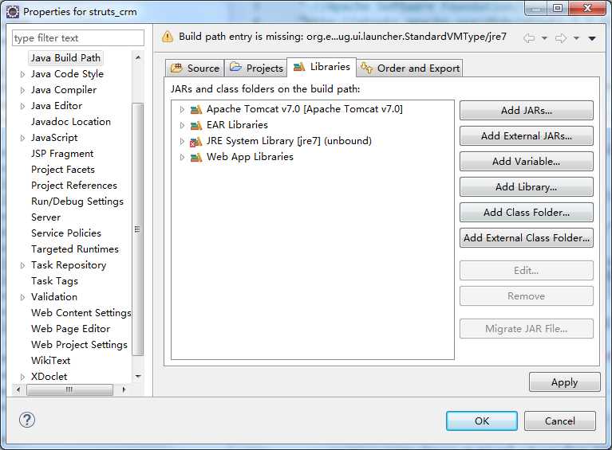Viewport: 612px width, 450px height.
Task: Expand the JavaScript node
Action: (22, 138)
